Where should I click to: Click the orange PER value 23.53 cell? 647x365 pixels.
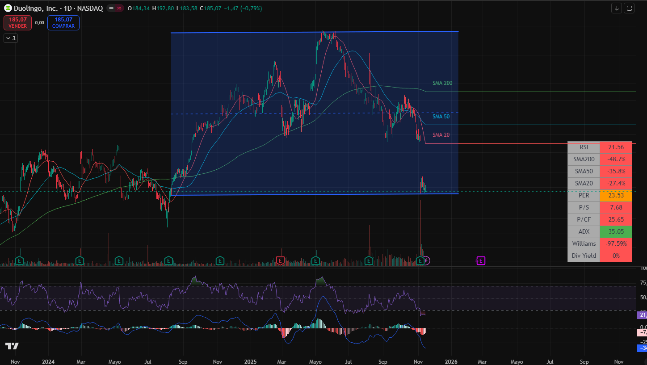(x=616, y=196)
